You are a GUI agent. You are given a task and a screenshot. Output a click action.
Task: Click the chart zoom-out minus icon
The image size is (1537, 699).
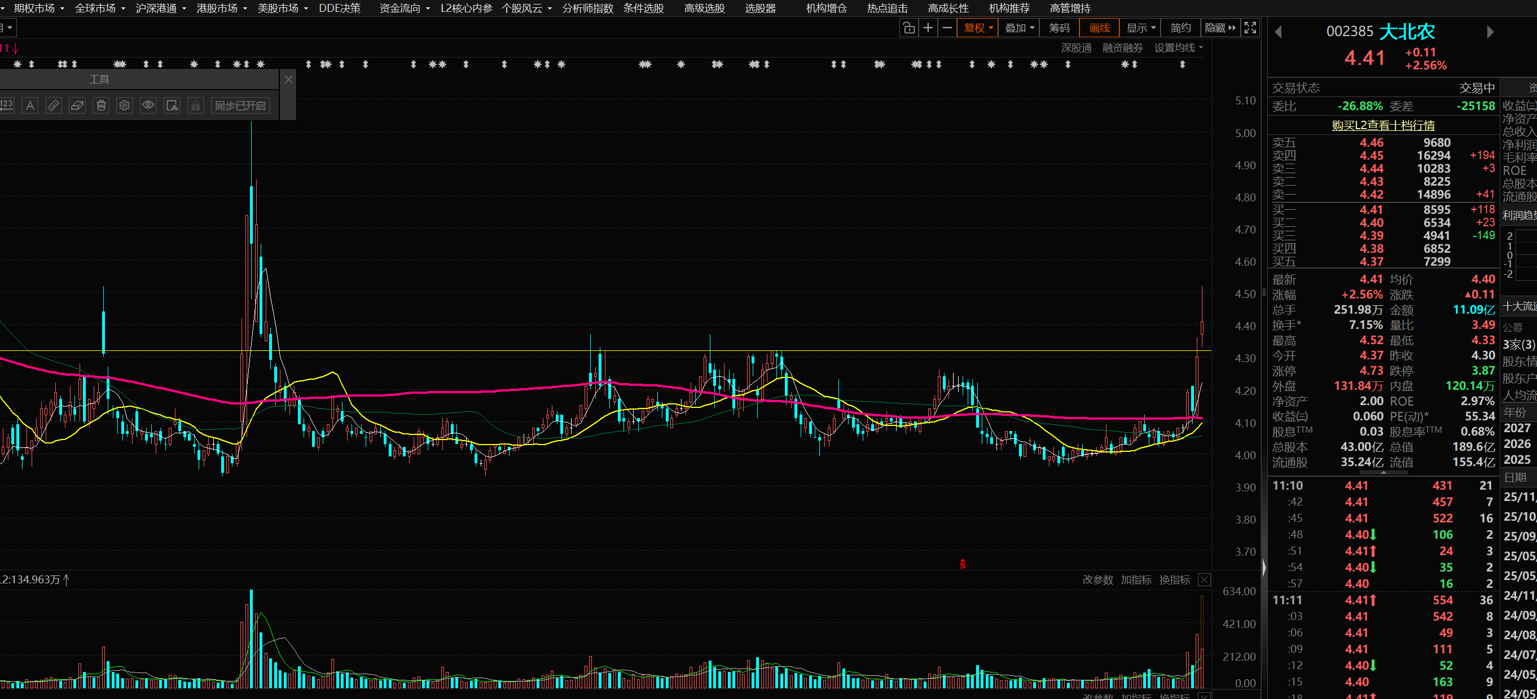[947, 28]
